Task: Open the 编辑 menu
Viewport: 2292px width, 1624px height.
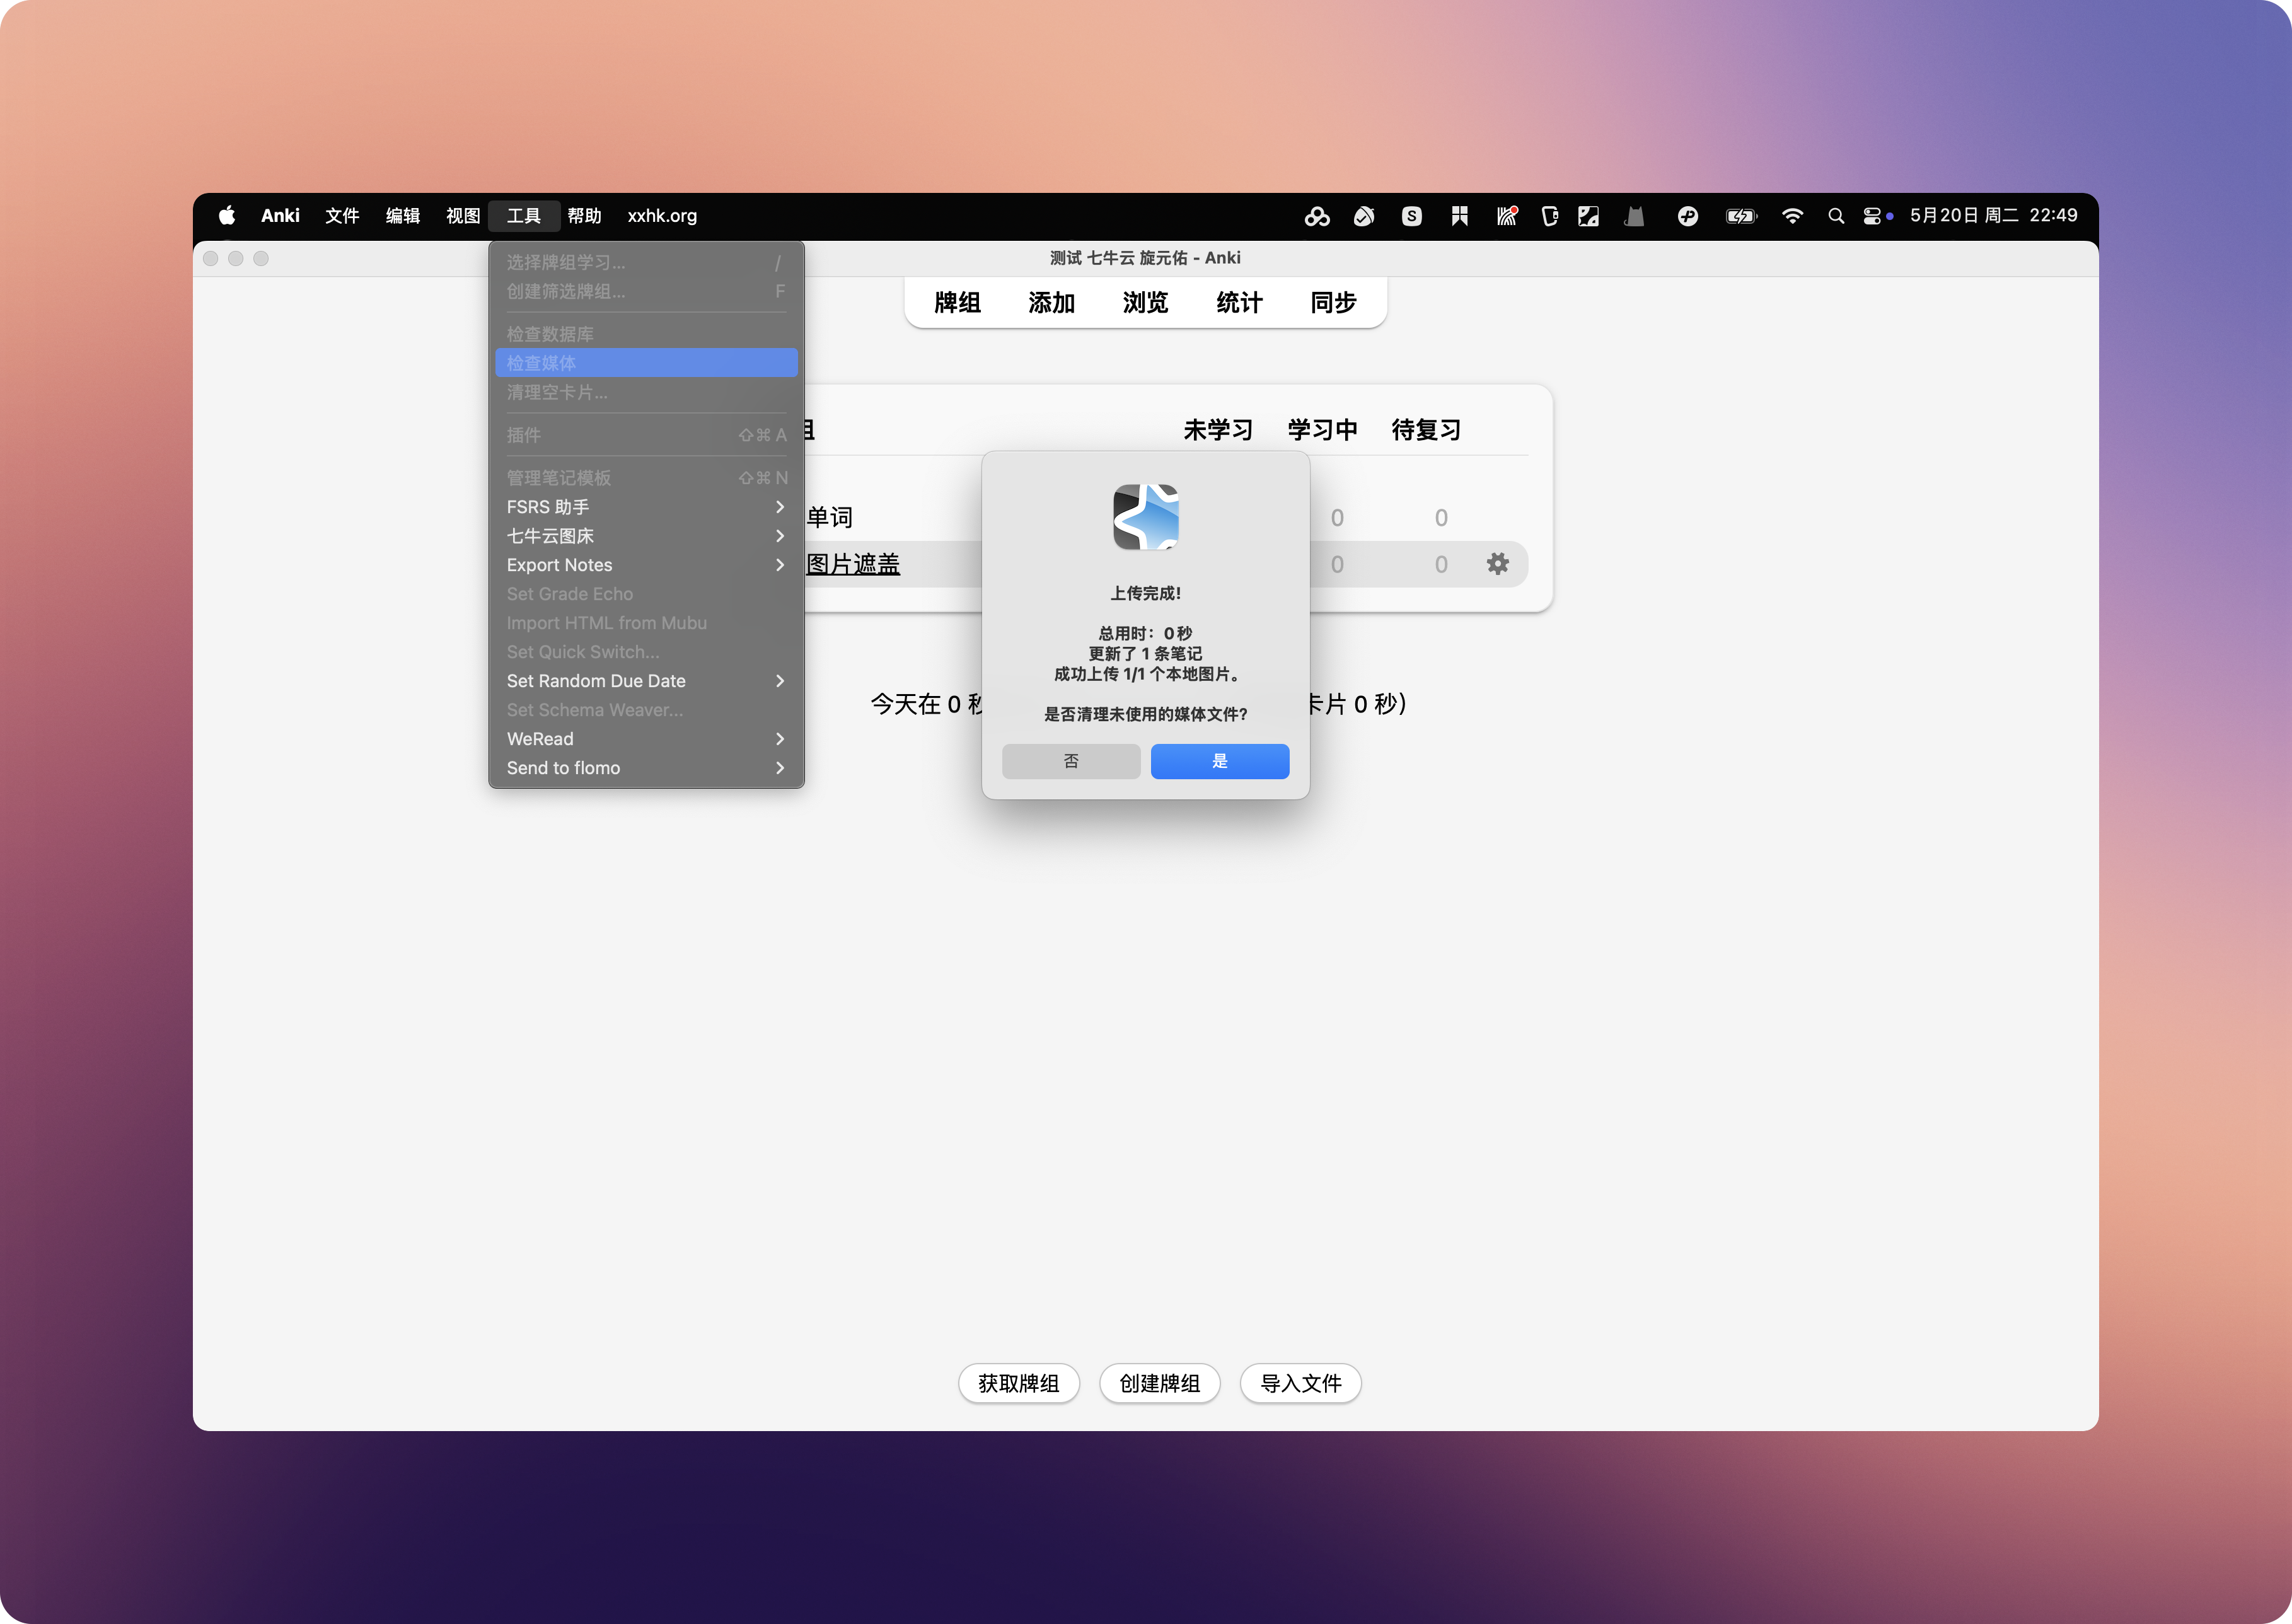Action: point(403,216)
